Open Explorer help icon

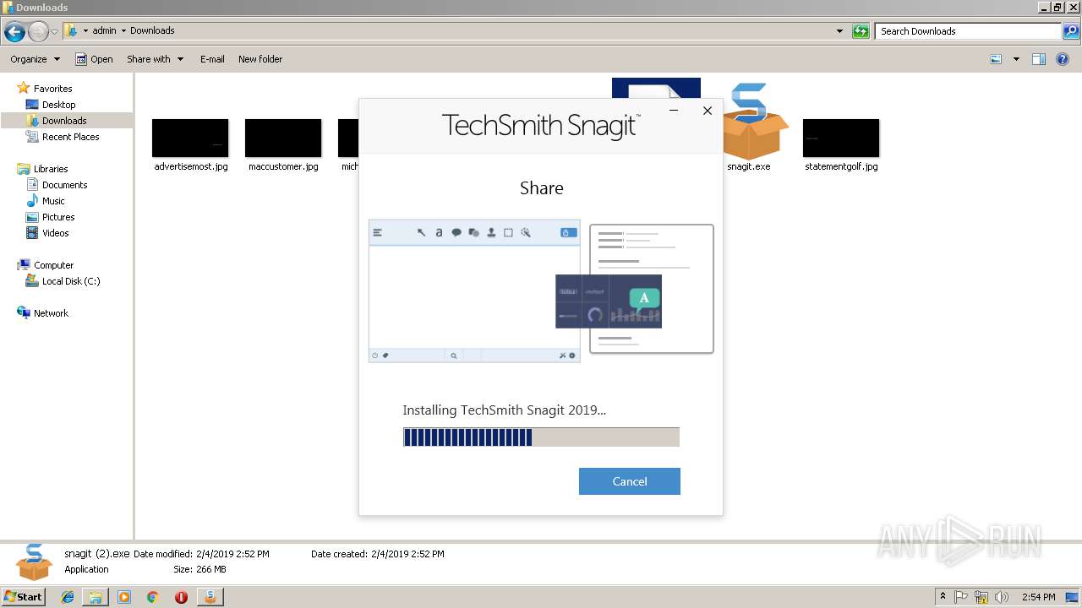click(1063, 59)
